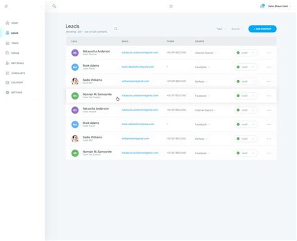
Task: Open the Referrals sidebar icon
Action: coord(8,63)
